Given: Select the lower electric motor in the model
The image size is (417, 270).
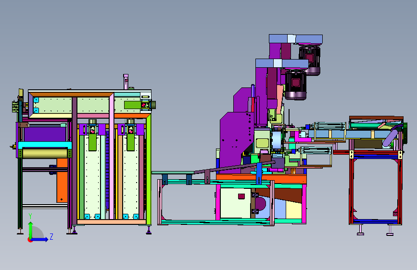Looking at the screenshot, I should (x=295, y=84).
